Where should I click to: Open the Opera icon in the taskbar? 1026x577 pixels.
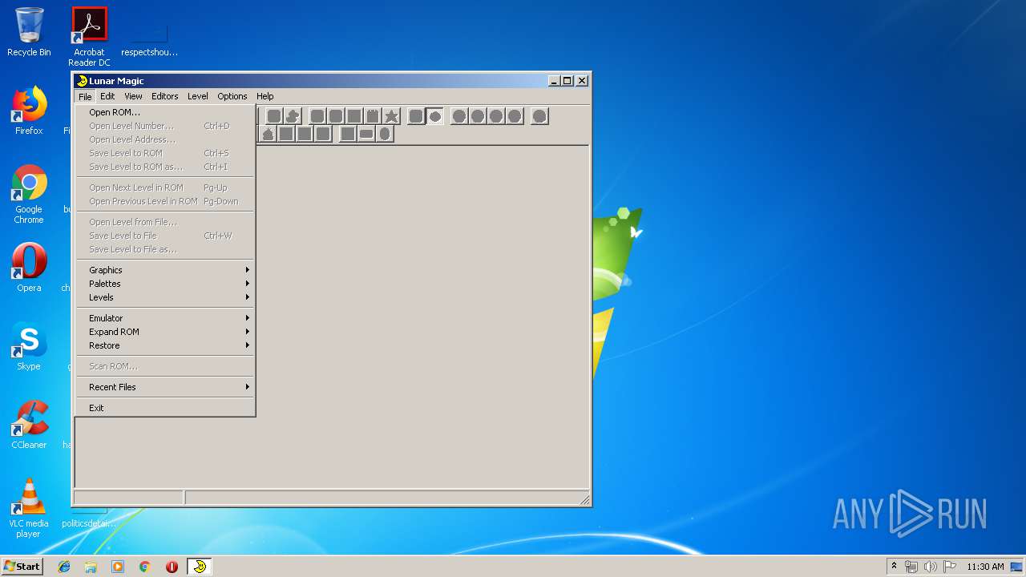[x=172, y=567]
